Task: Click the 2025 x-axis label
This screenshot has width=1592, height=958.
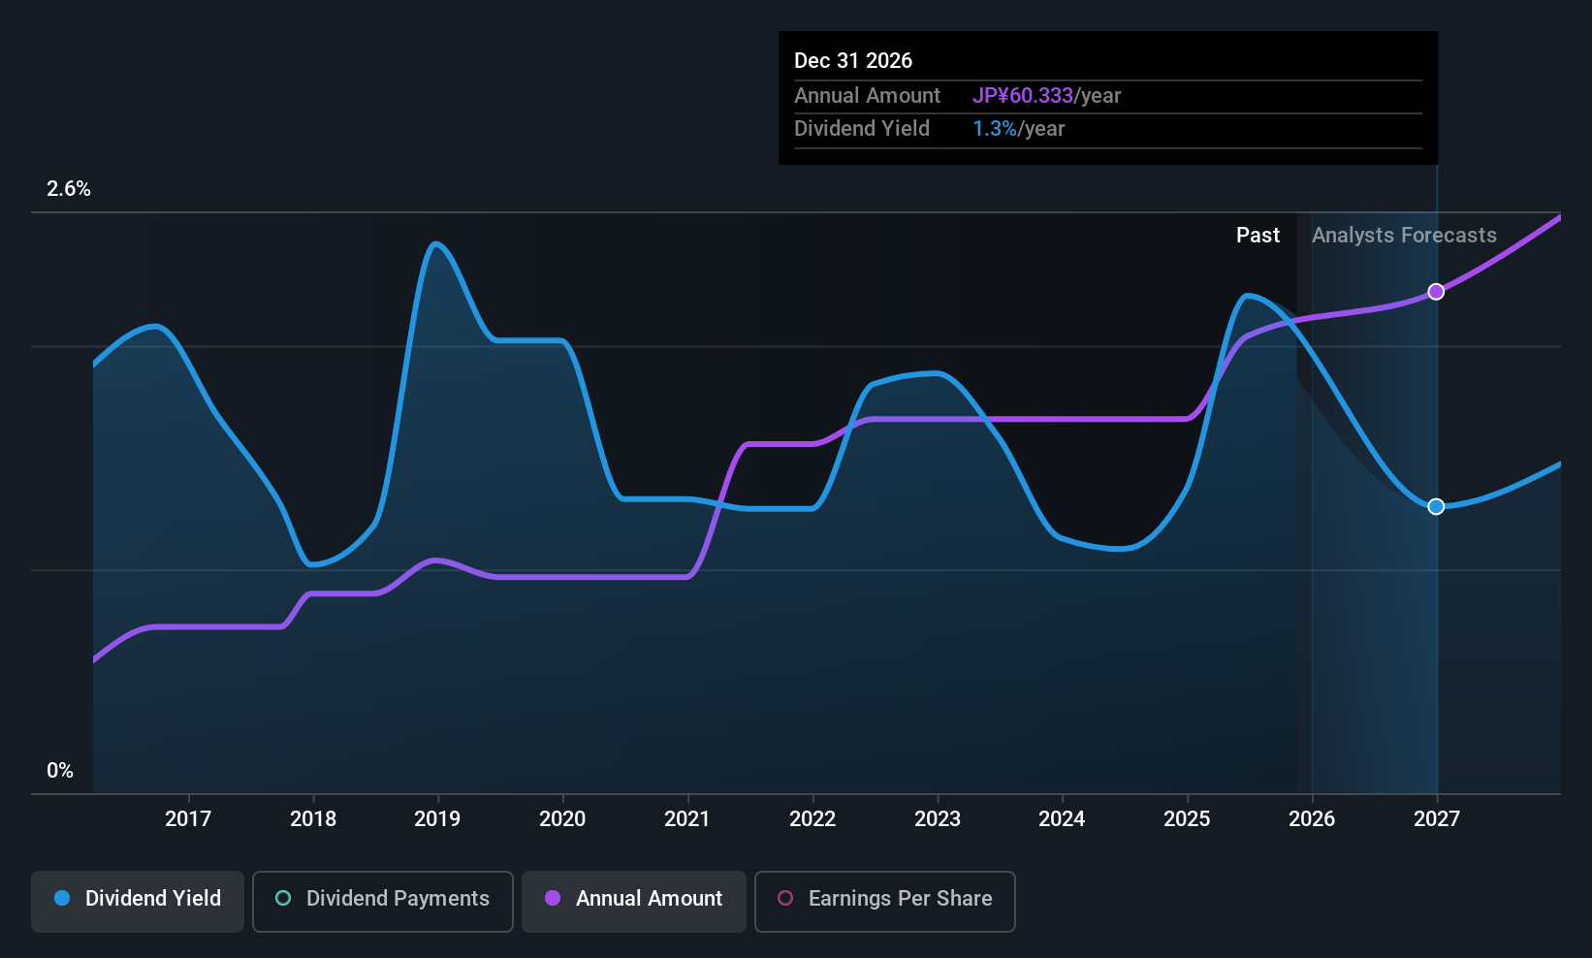Action: tap(1187, 818)
